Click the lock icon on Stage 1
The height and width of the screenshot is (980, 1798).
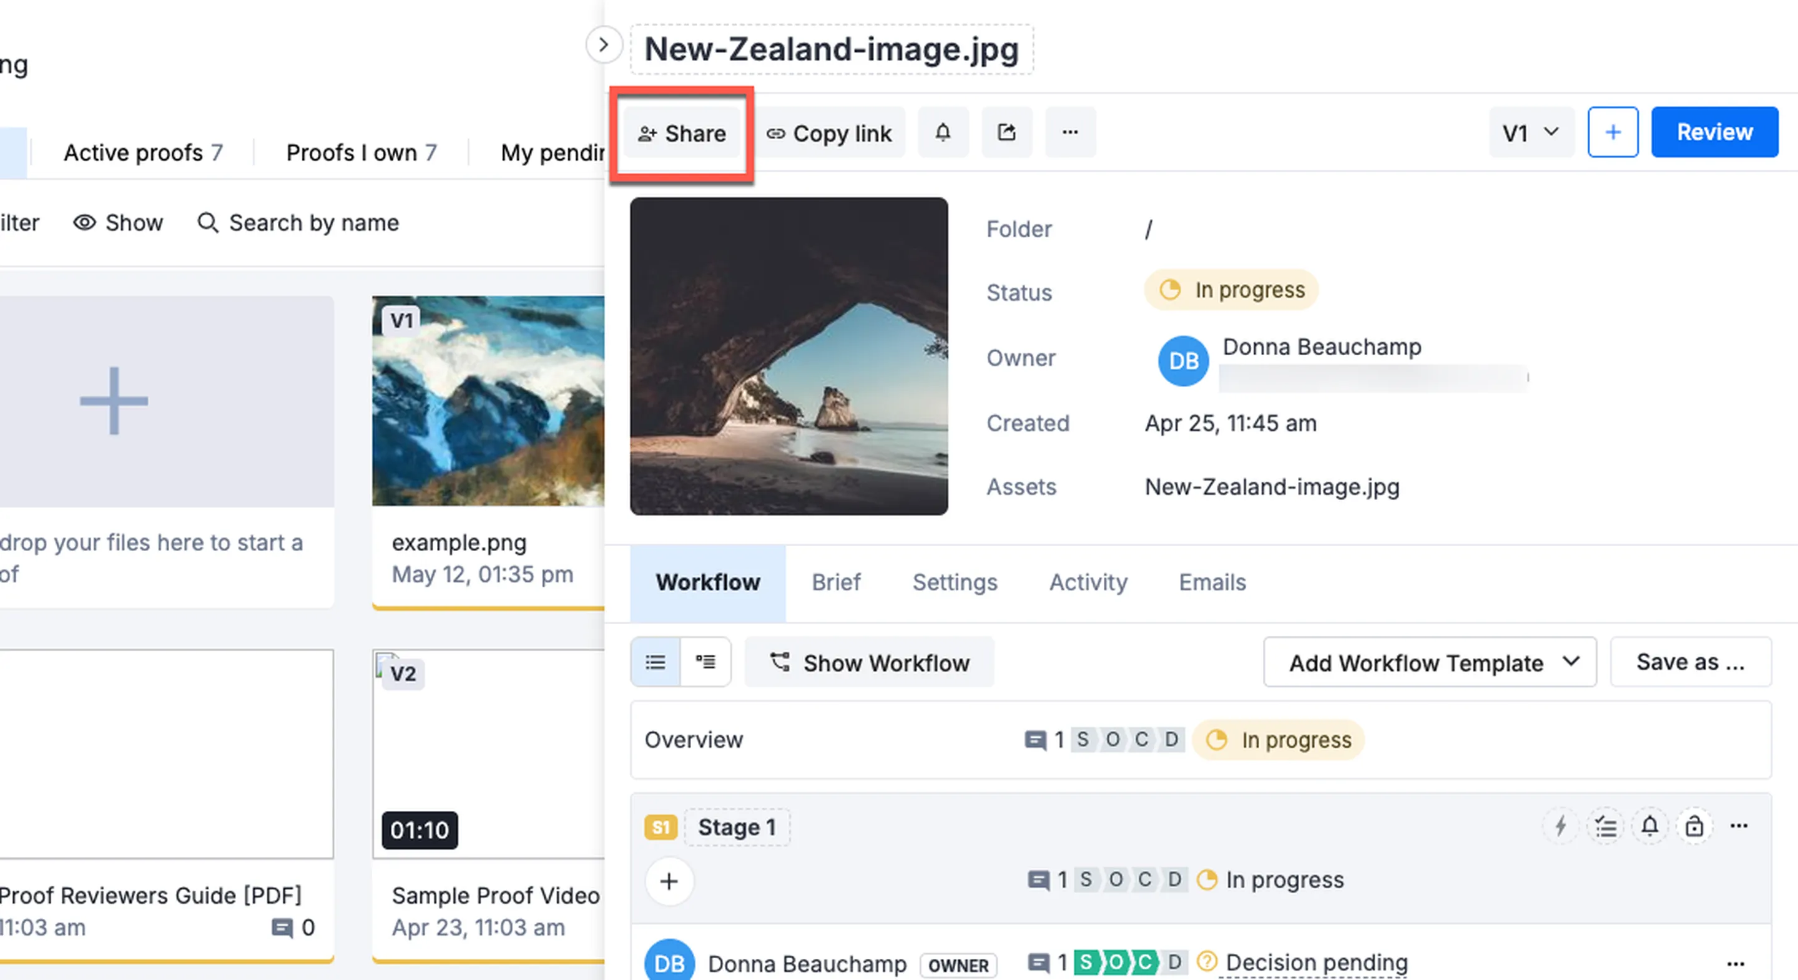tap(1694, 826)
